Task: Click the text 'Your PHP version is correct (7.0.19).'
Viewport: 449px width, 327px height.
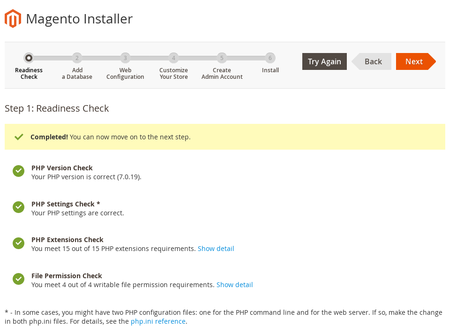Action: point(87,177)
